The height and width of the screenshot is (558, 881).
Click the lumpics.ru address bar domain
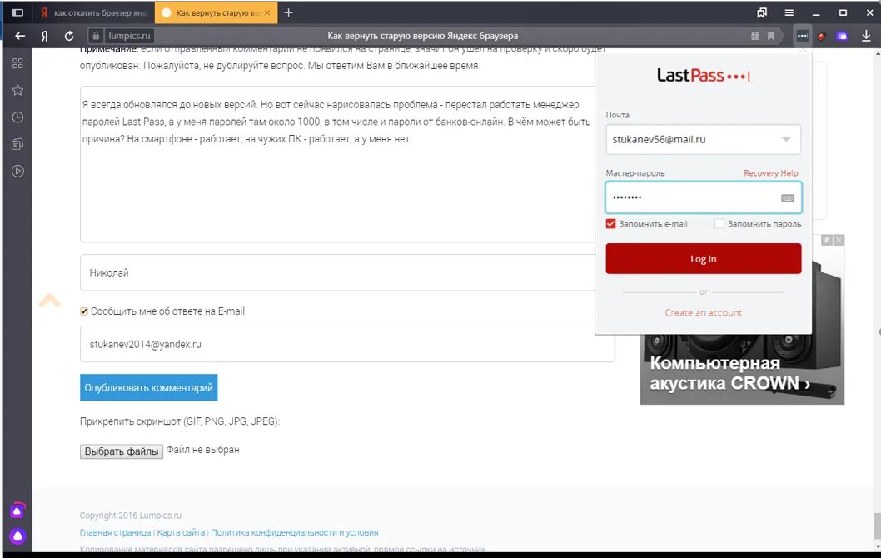tap(129, 36)
